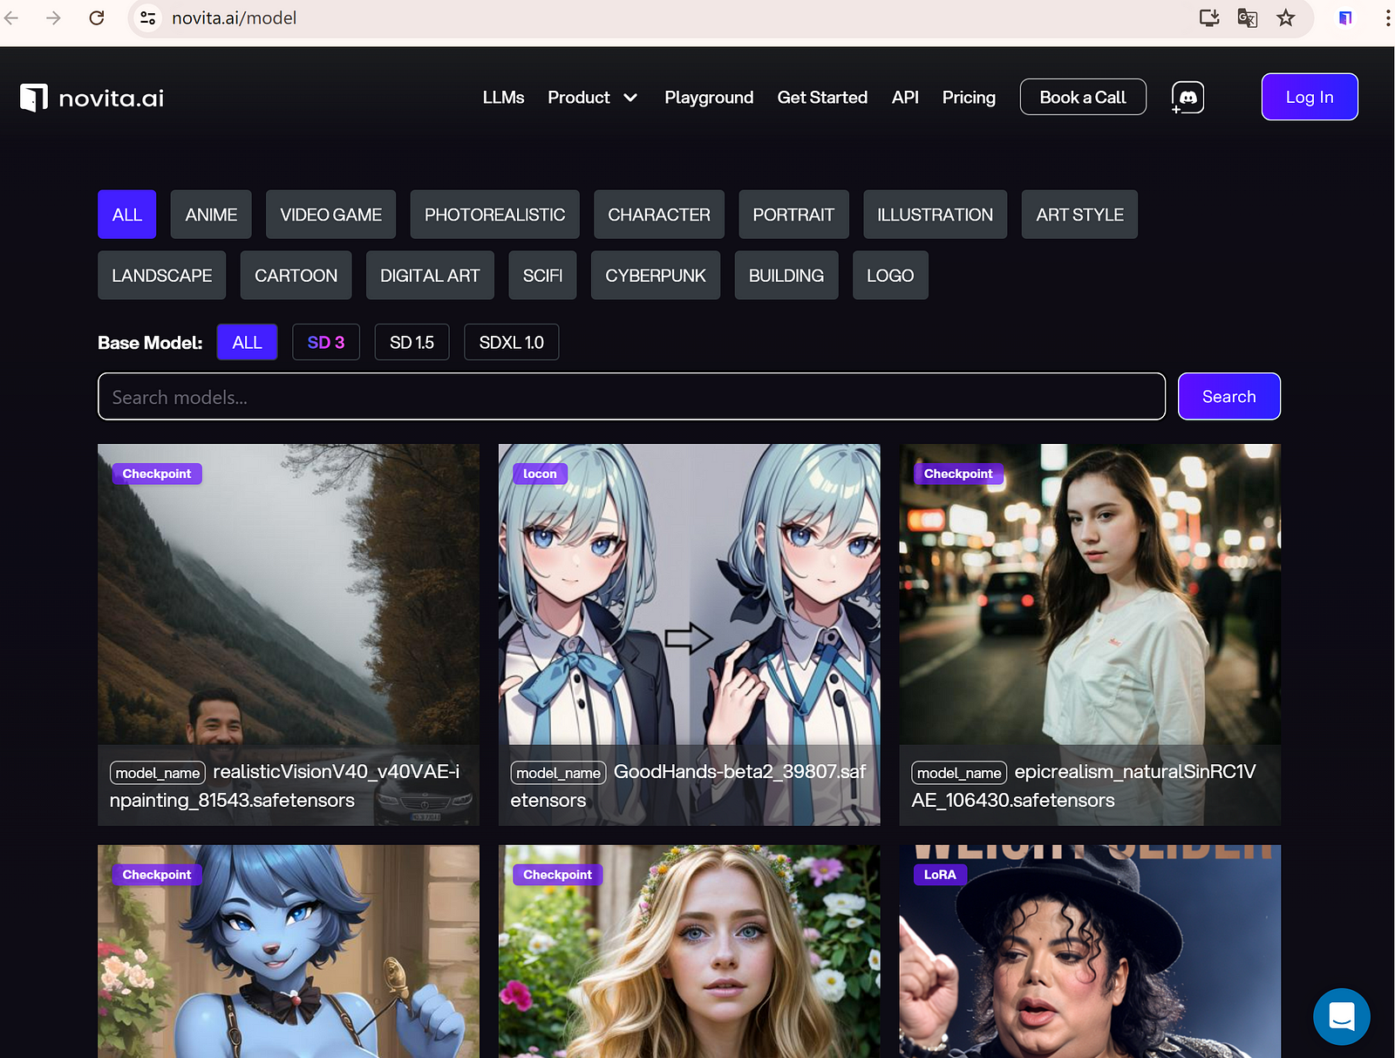Open the blue furry character Checkpoint card
This screenshot has width=1395, height=1058.
click(289, 952)
